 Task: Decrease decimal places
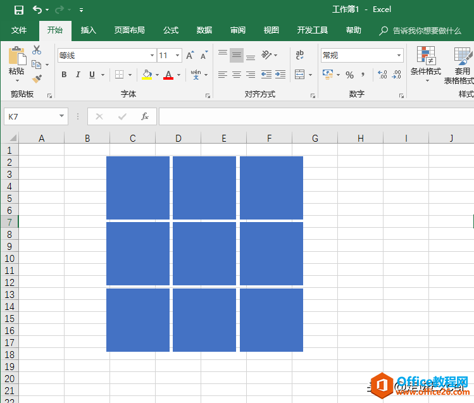[x=396, y=74]
